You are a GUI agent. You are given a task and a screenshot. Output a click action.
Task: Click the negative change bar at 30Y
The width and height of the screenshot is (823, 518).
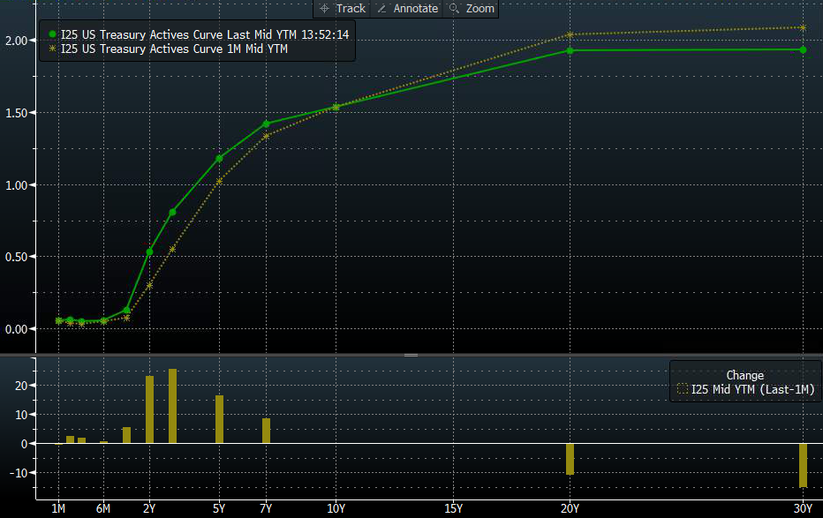tap(803, 465)
